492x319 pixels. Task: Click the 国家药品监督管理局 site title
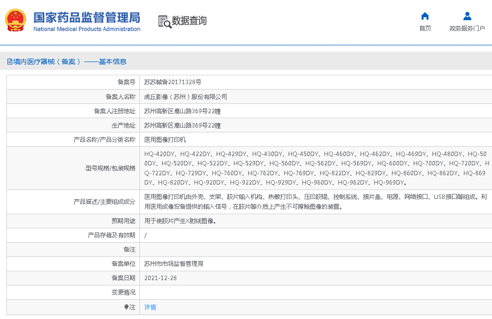pyautogui.click(x=87, y=18)
